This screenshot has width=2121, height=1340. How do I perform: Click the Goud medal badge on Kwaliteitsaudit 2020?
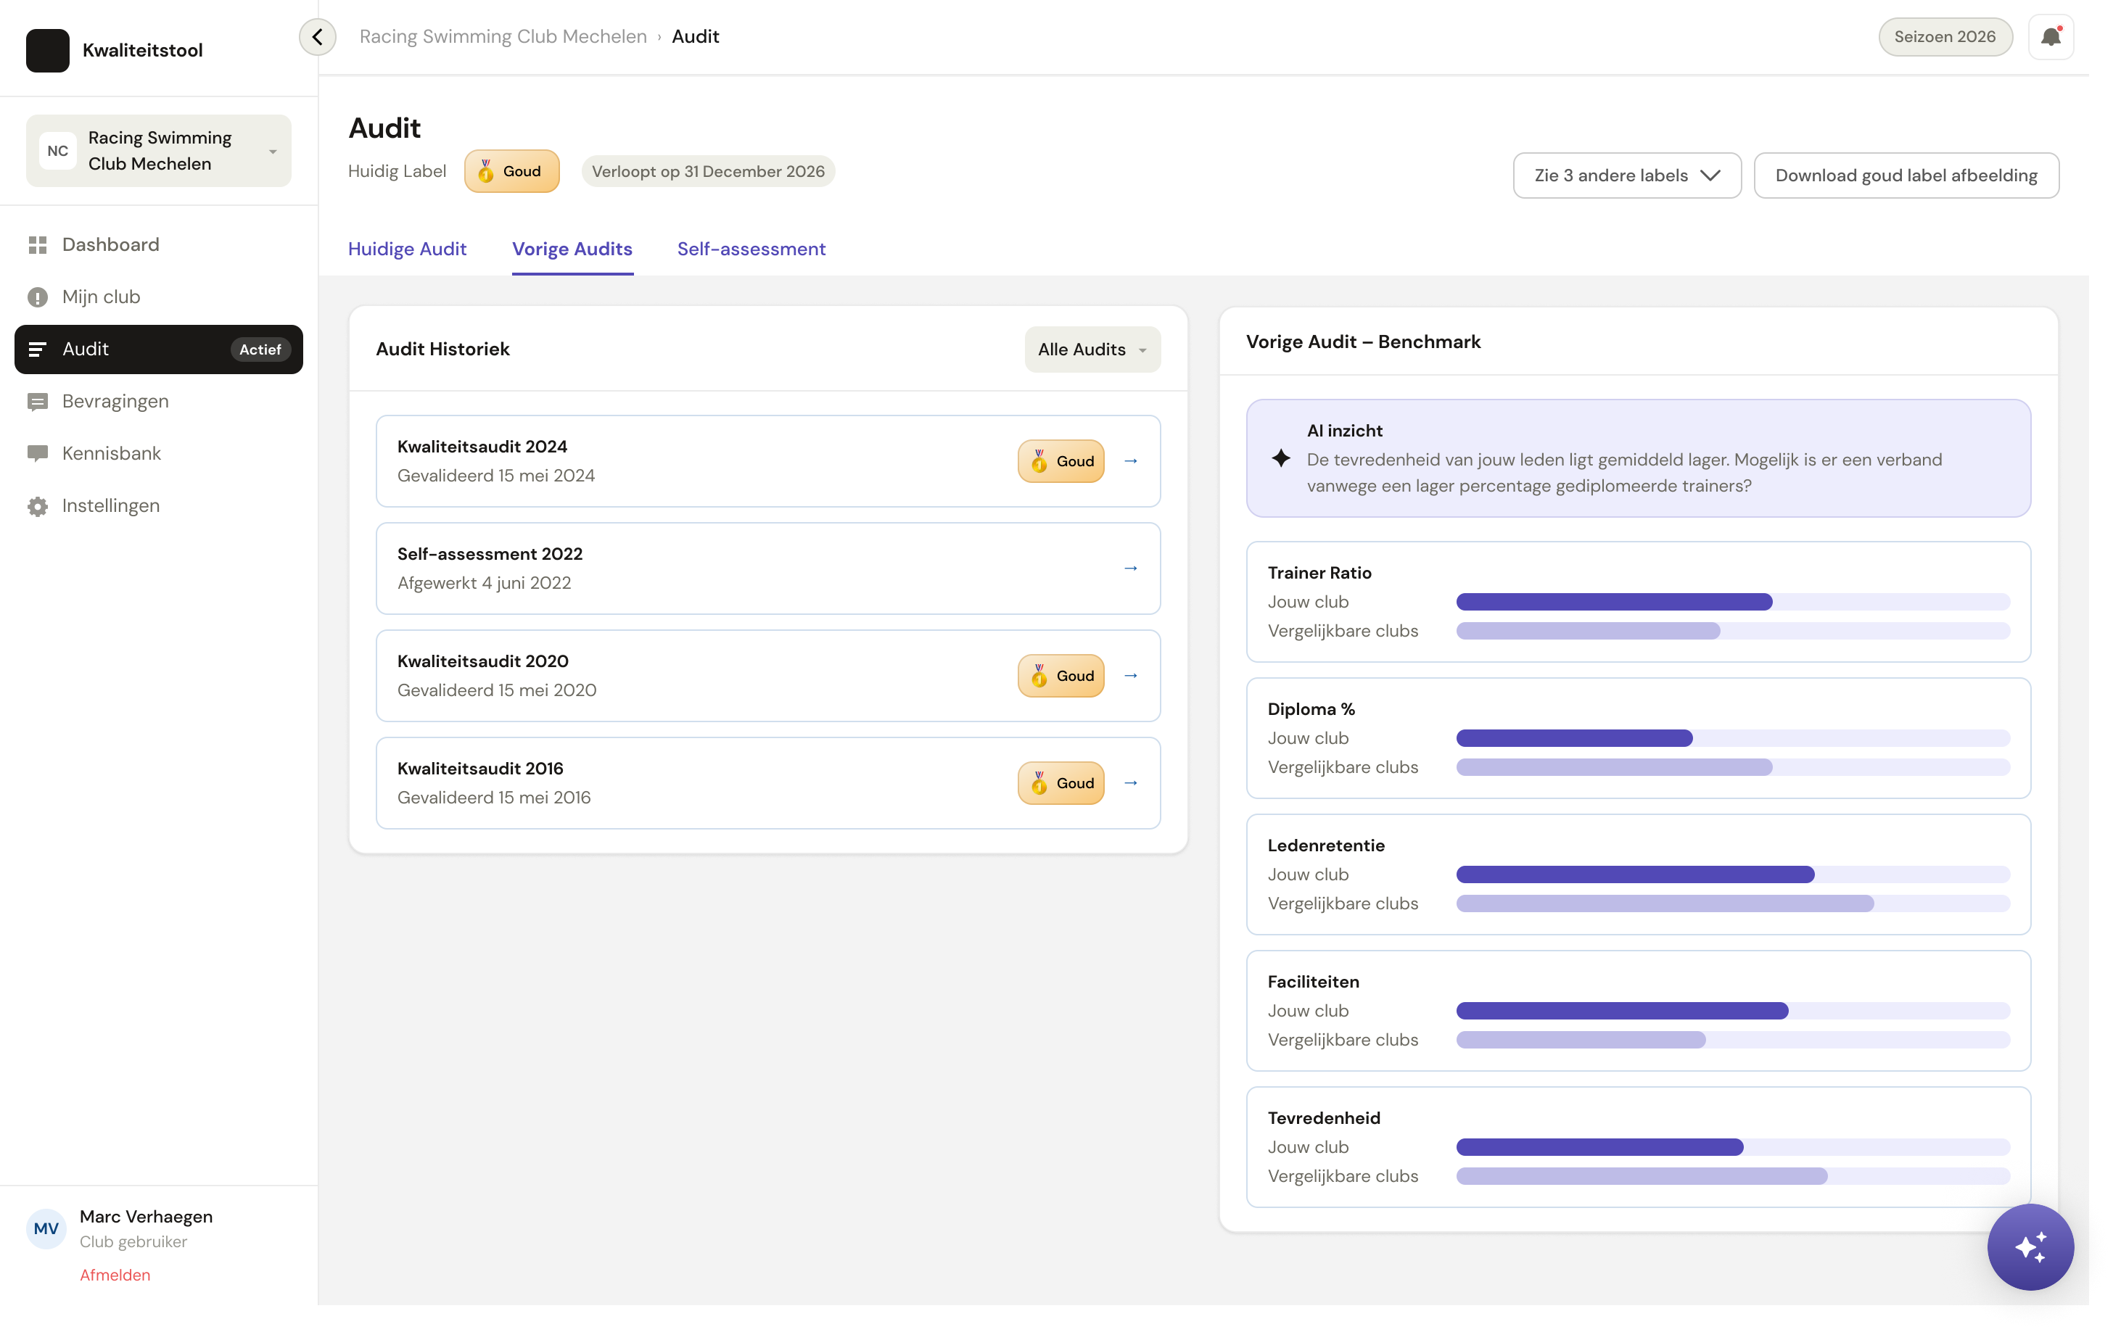click(x=1060, y=675)
